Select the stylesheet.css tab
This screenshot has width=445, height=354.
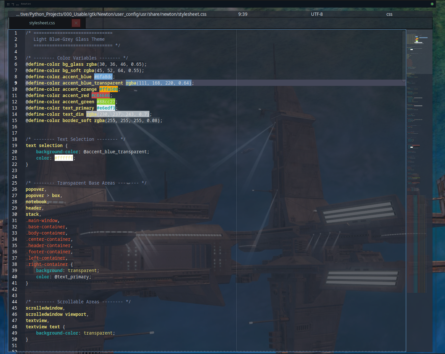[x=42, y=23]
